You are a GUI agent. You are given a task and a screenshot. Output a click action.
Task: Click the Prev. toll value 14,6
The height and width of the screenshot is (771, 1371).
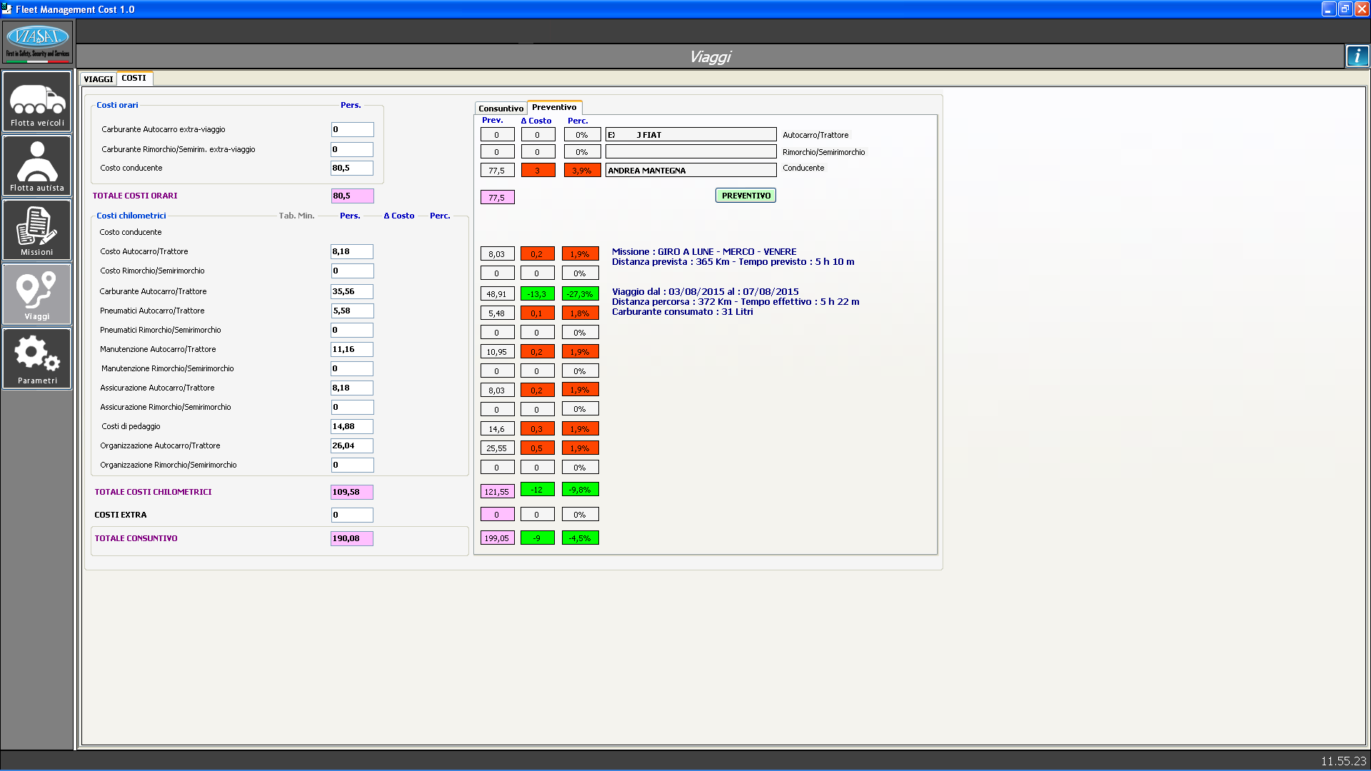click(497, 428)
